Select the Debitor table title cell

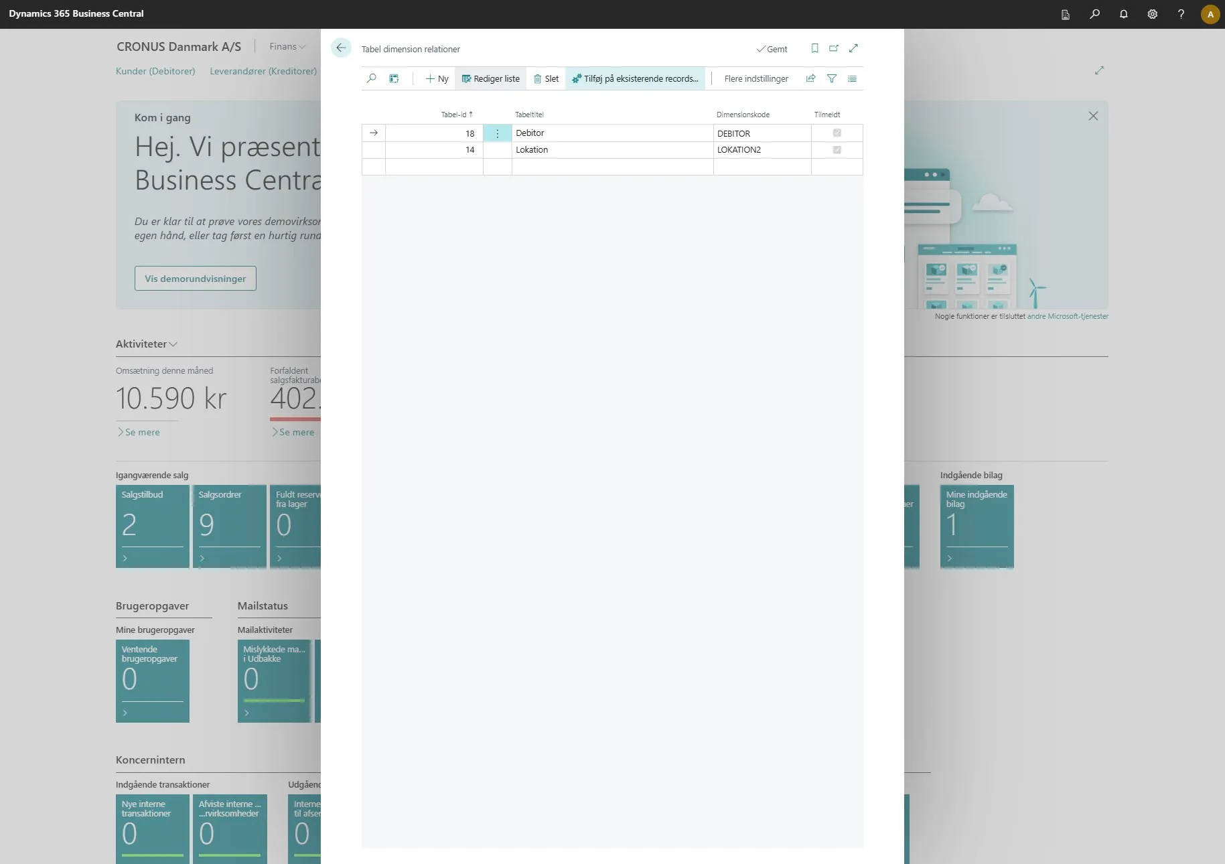coord(613,133)
